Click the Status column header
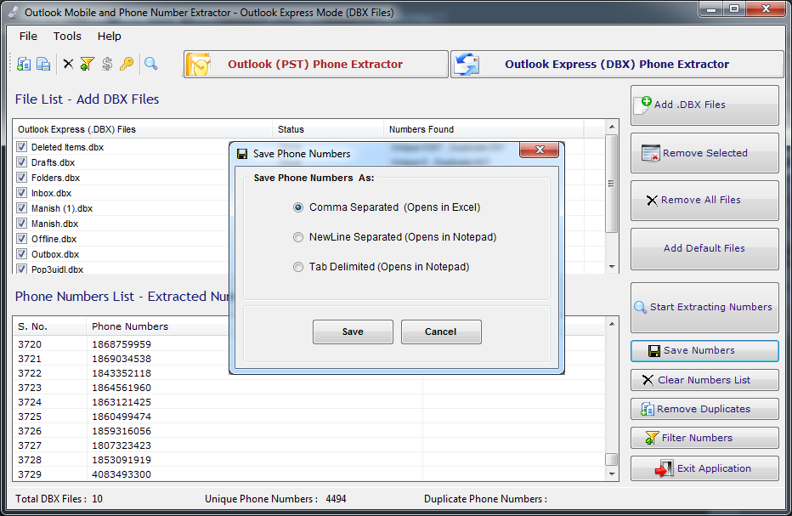 pyautogui.click(x=328, y=129)
